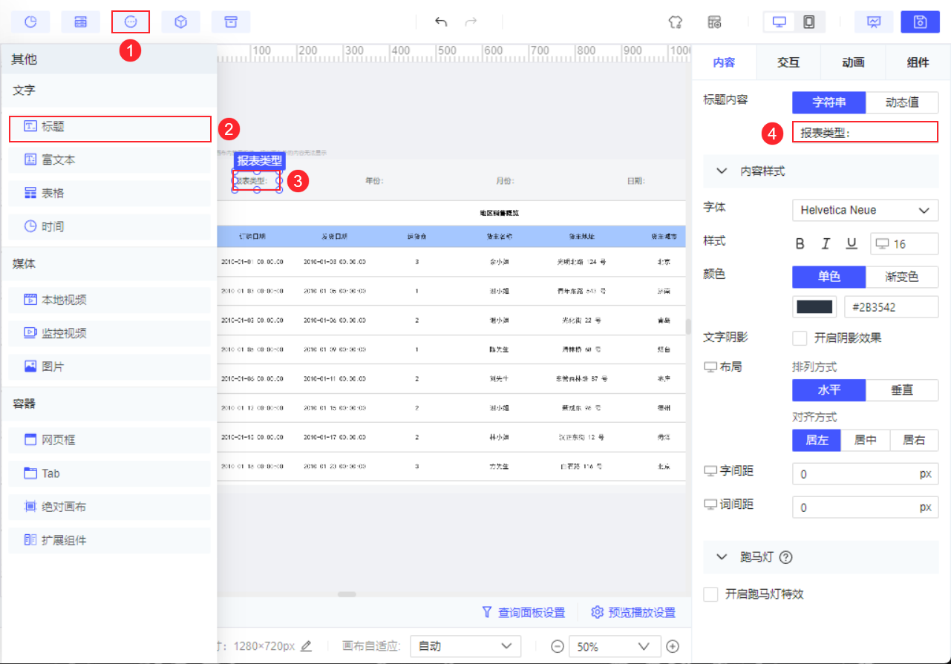The height and width of the screenshot is (664, 951).
Task: Switch to the 动画 tab
Action: point(853,62)
